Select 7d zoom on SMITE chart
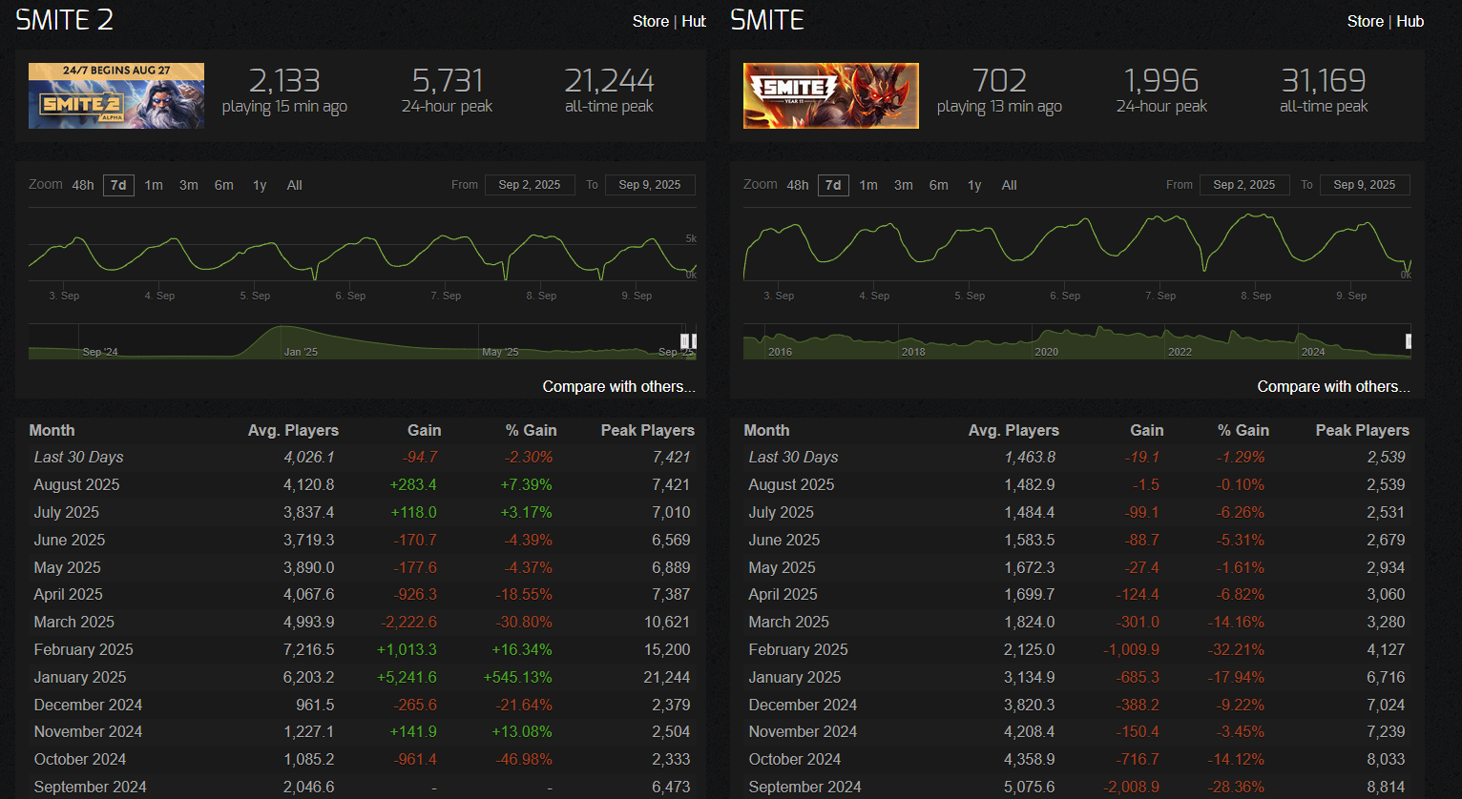Viewport: 1462px width, 799px height. [833, 185]
